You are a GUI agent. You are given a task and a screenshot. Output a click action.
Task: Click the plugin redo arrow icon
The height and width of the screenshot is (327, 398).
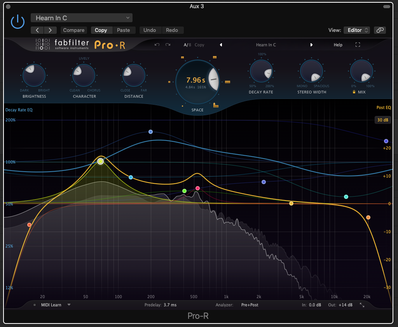click(x=168, y=45)
